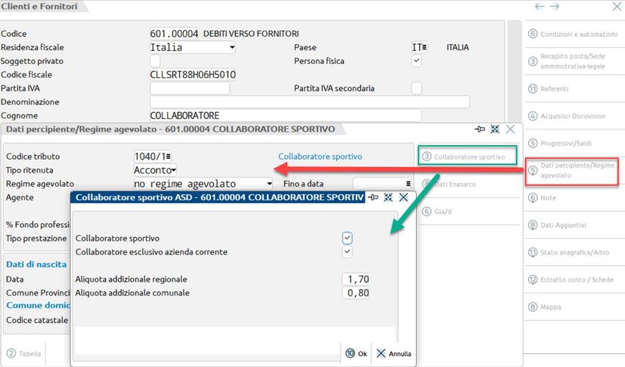Expand the Regime agevolato dropdown
Viewport: 625px width, 367px height.
tap(269, 184)
